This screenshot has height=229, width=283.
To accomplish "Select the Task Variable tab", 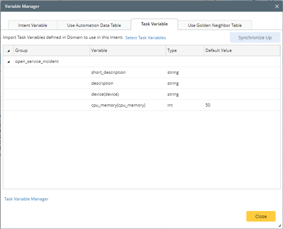I will 154,24.
